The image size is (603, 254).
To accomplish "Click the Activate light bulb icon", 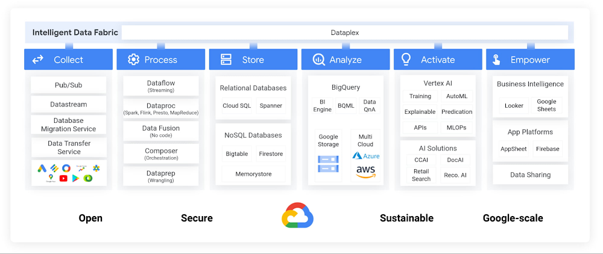I will coord(406,59).
